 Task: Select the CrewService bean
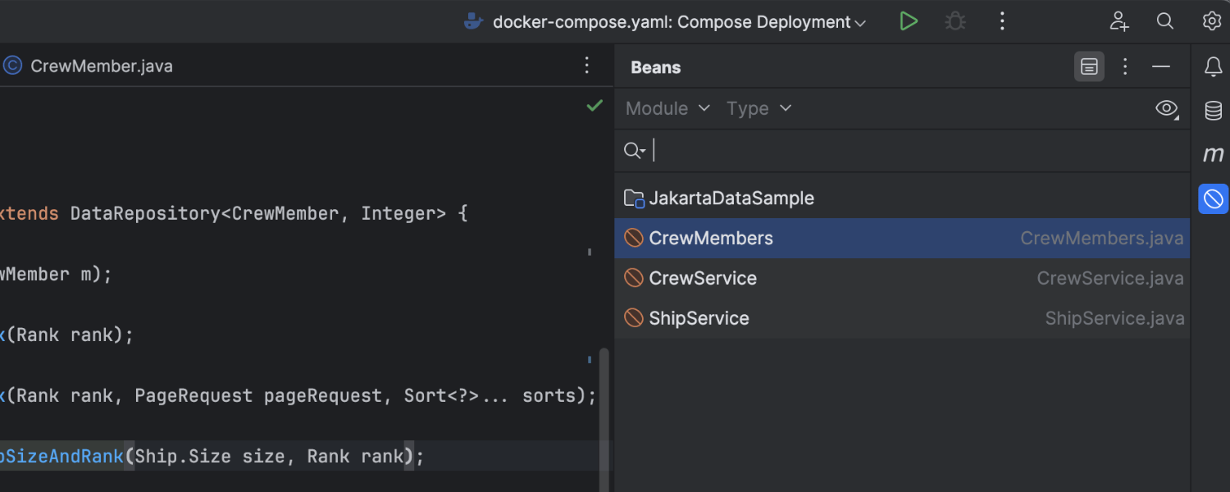(703, 278)
